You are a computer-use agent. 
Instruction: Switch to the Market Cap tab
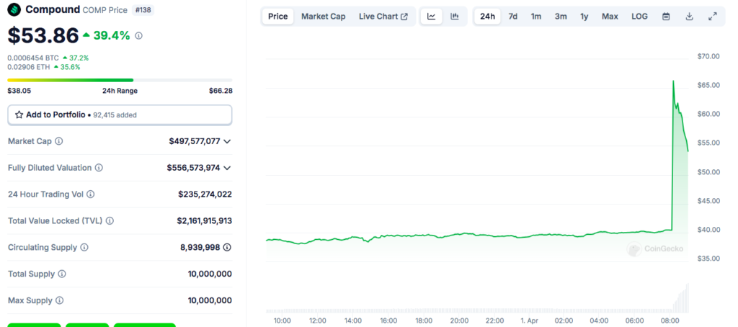click(x=323, y=17)
